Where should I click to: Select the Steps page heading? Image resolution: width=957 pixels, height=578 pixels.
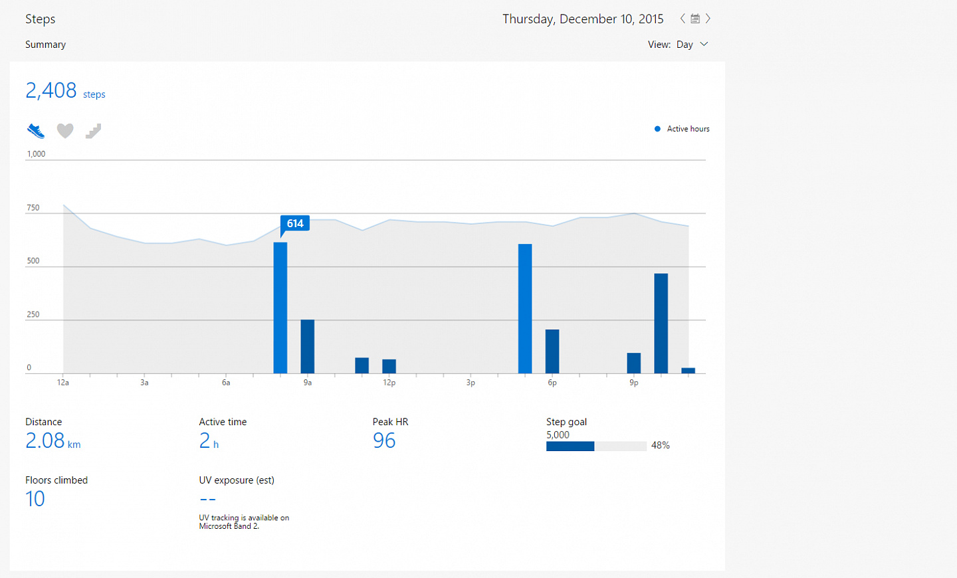(41, 19)
